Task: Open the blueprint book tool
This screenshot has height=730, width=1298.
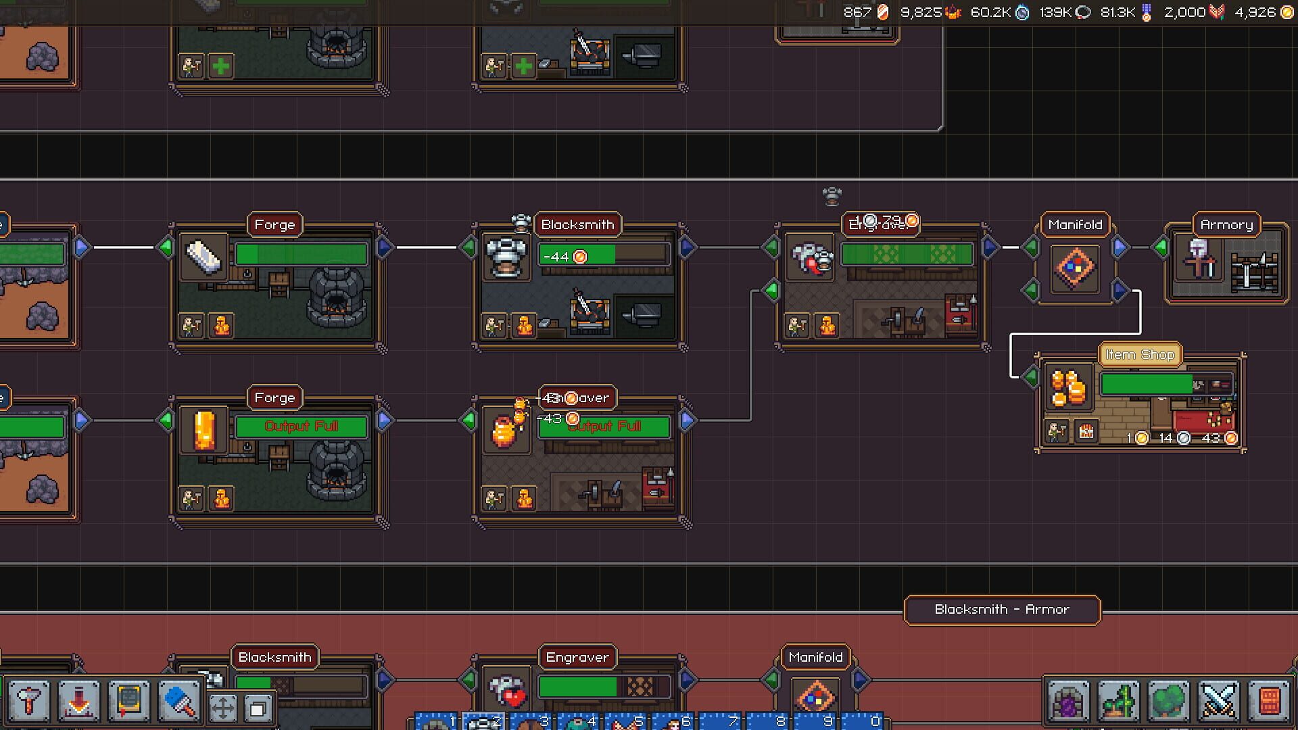Action: click(x=129, y=701)
